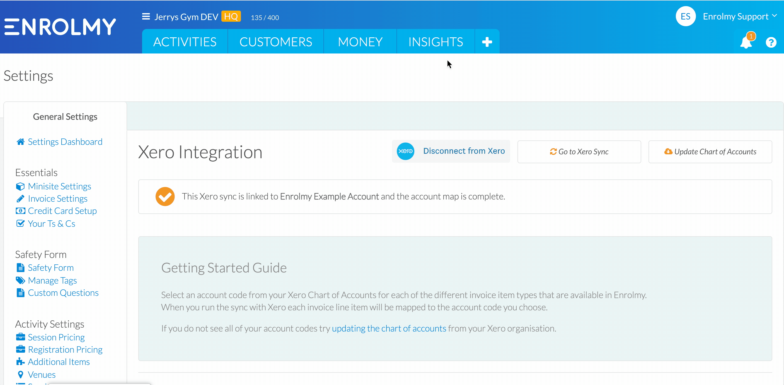The width and height of the screenshot is (784, 385).
Task: Click the briefcase icon beside Session Pricing
Action: pos(20,337)
